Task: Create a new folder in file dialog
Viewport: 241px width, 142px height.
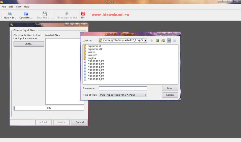Action: (163, 40)
